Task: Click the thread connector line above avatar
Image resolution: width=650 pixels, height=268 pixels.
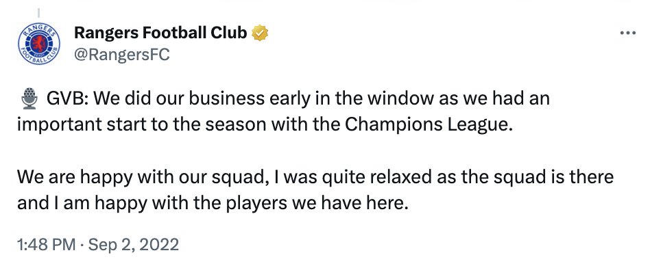Action: pyautogui.click(x=39, y=13)
